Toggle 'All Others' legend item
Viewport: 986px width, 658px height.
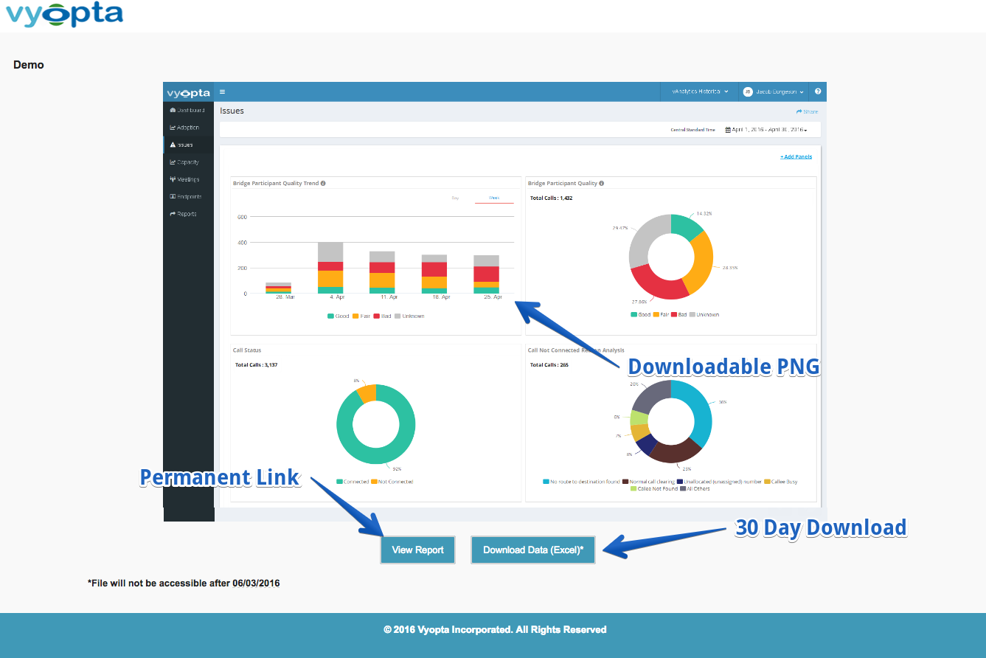695,488
